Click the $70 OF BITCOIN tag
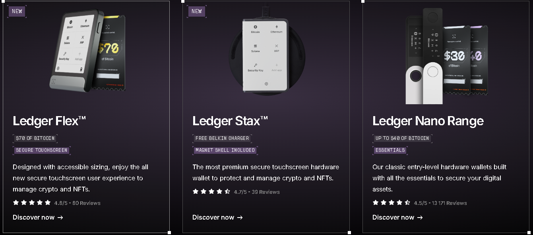Image resolution: width=533 pixels, height=235 pixels. 35,138
